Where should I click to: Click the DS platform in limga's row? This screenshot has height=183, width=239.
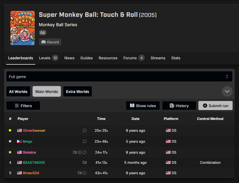[x=171, y=142]
